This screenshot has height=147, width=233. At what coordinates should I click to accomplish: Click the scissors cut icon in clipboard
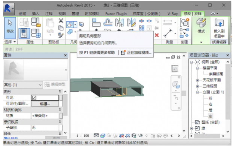coord(61,21)
